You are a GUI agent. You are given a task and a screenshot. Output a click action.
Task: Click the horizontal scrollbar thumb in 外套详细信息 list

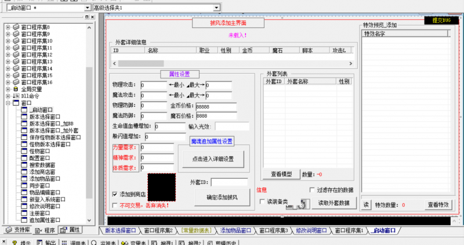141,63
